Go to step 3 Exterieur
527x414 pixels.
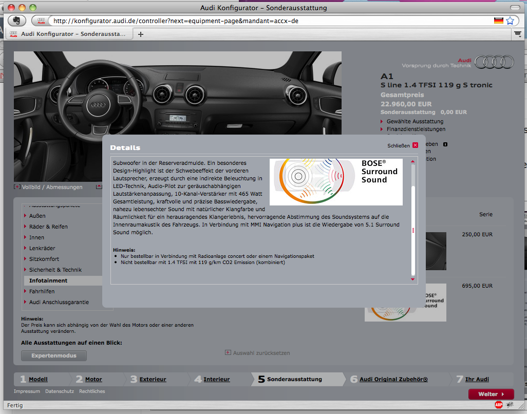click(x=153, y=379)
